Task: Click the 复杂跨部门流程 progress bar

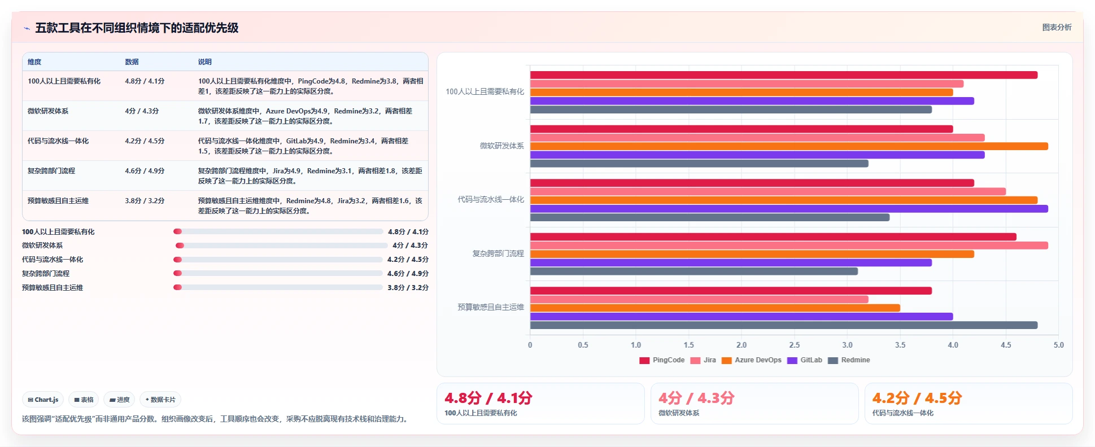Action: tap(278, 273)
